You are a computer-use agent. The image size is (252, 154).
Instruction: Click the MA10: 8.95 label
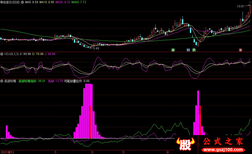point(47,2)
